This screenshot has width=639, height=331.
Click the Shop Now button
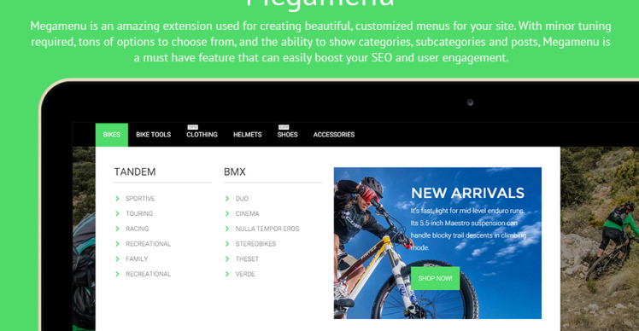tap(435, 278)
